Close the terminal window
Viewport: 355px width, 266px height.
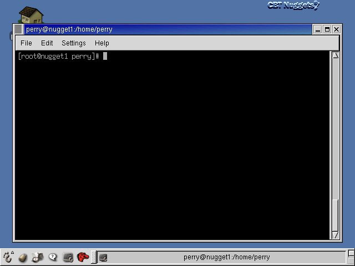point(337,29)
